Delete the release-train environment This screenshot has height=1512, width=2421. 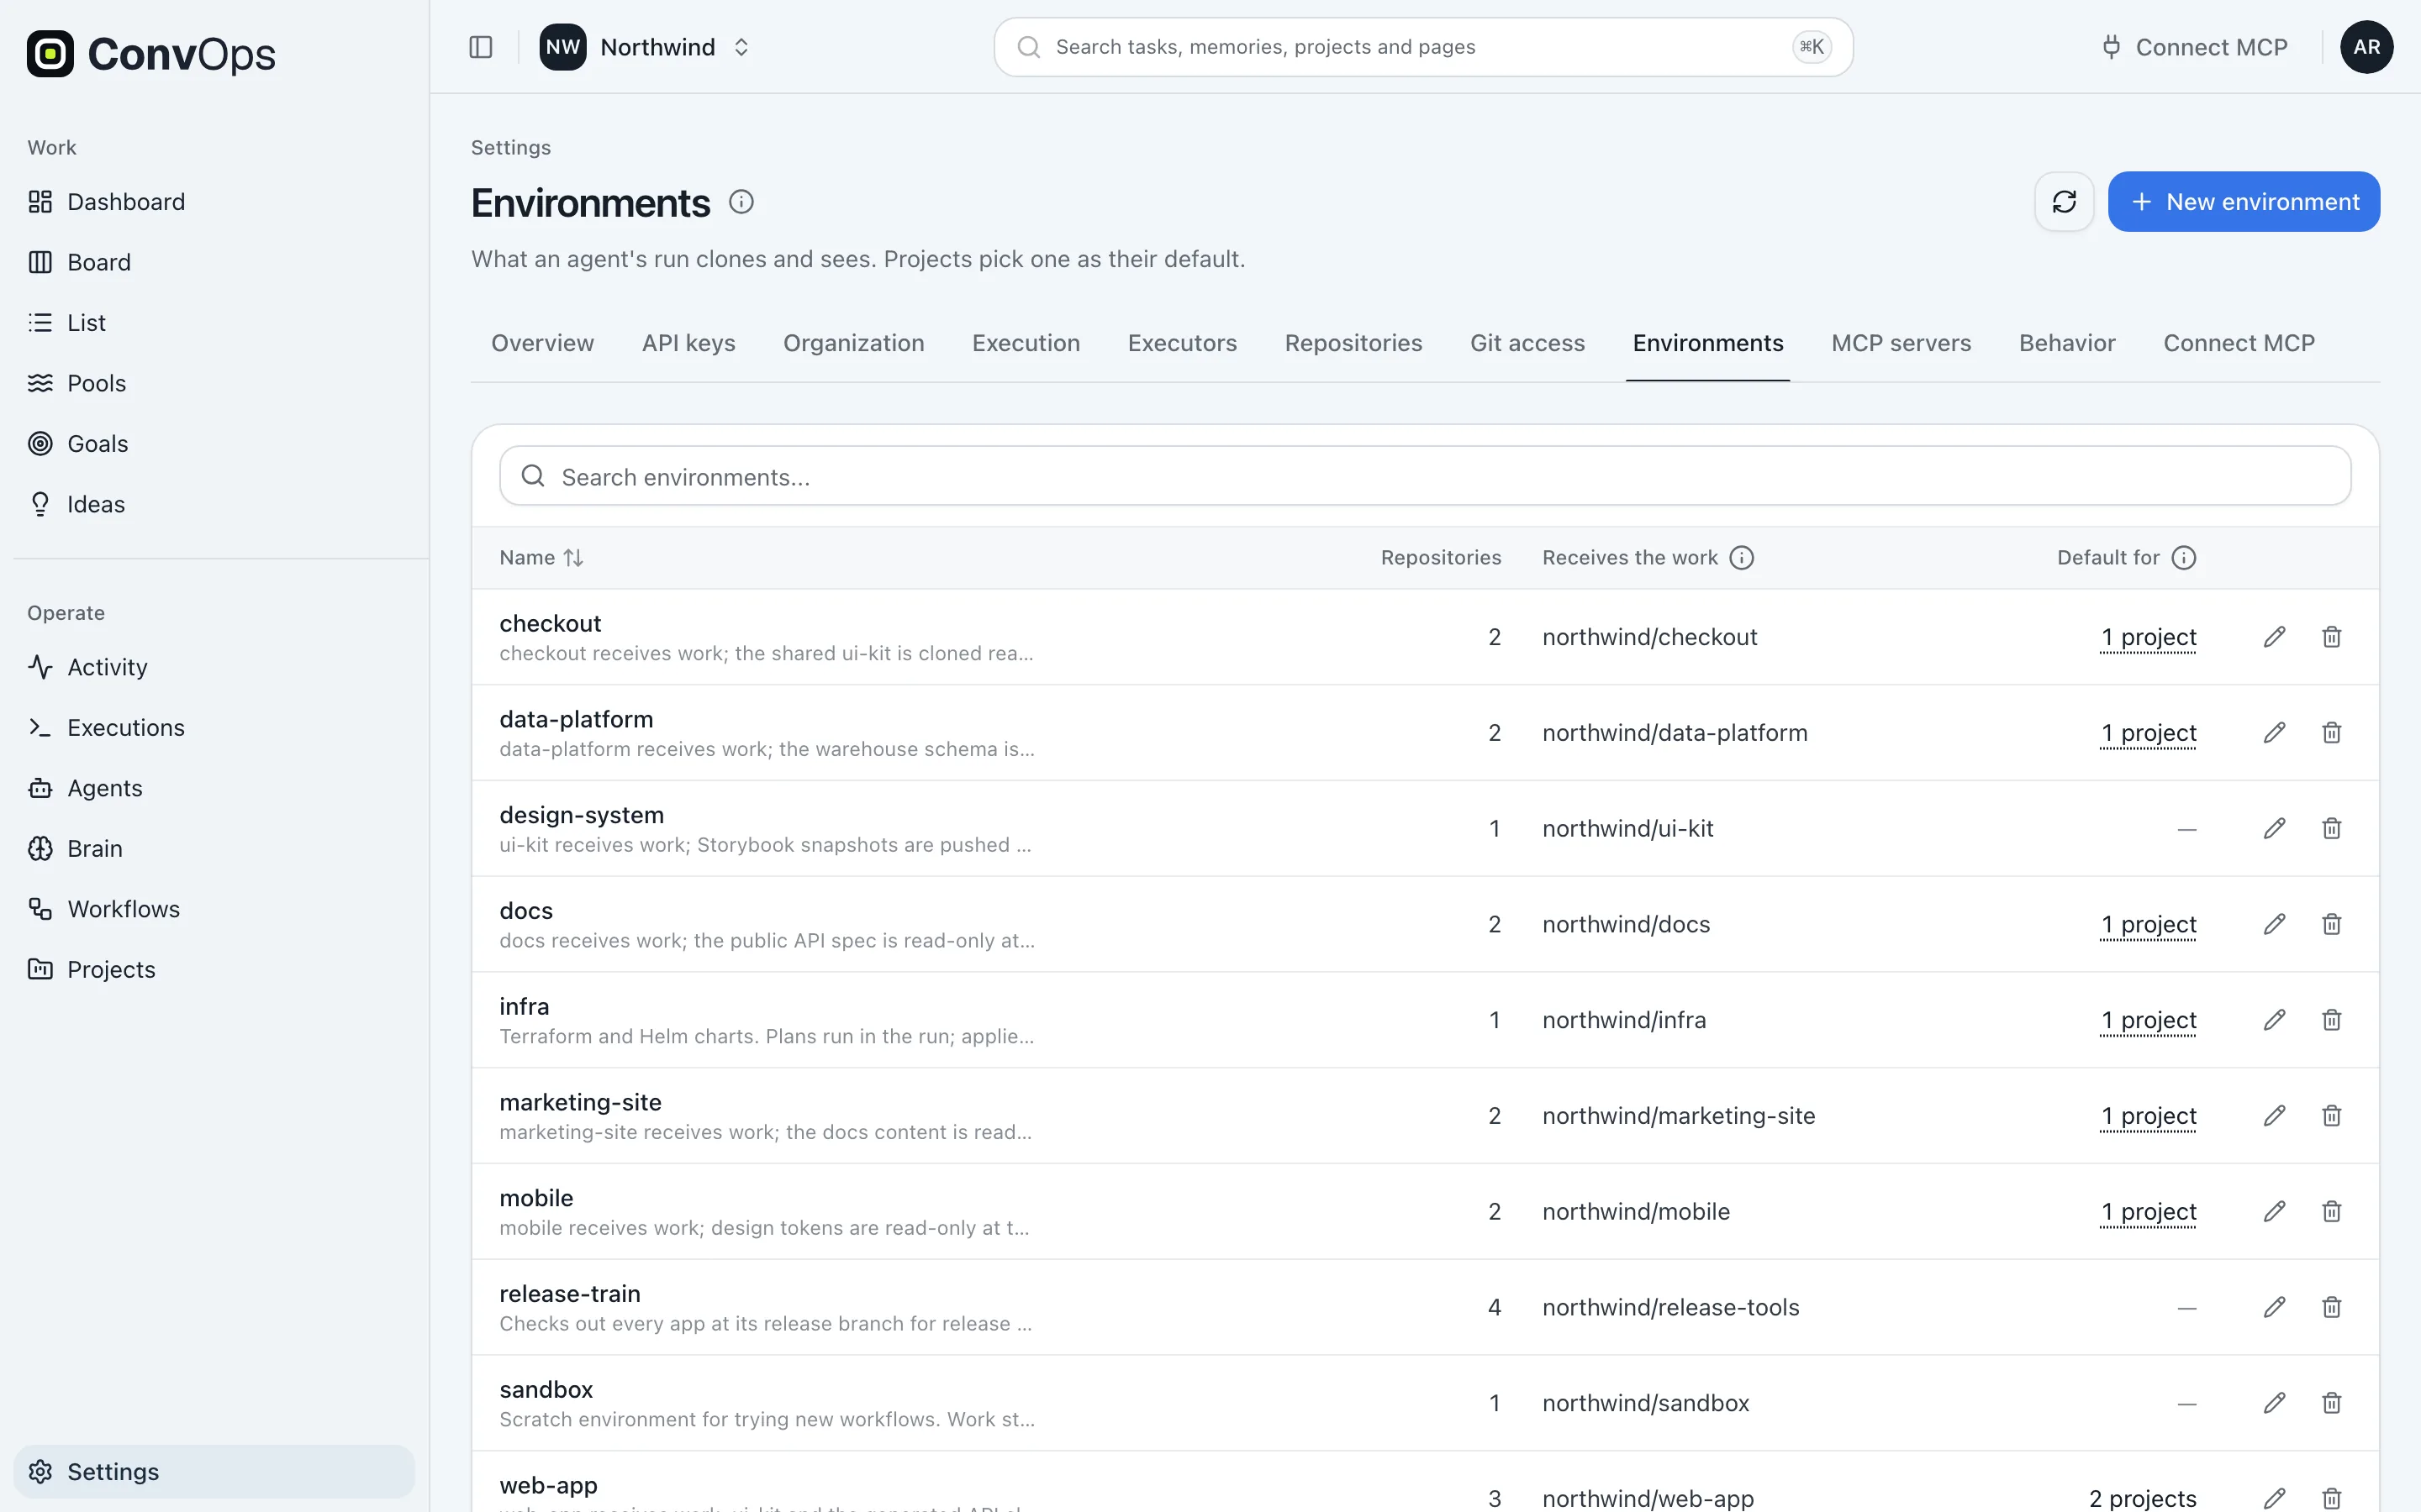point(2331,1307)
